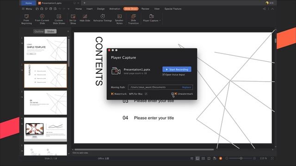Select the Slide Show ribbon tab
Image resolution: width=296 pixels, height=166 pixels.
click(x=131, y=9)
